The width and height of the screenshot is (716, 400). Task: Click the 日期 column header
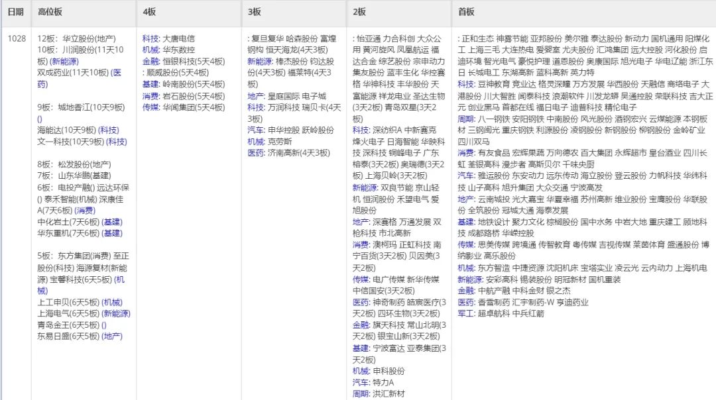pyautogui.click(x=16, y=12)
